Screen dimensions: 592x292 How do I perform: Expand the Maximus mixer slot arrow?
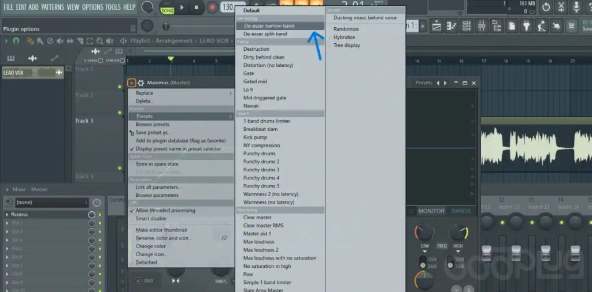[x=7, y=215]
